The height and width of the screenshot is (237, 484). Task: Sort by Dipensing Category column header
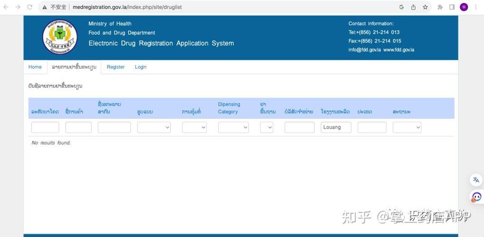[x=229, y=108]
